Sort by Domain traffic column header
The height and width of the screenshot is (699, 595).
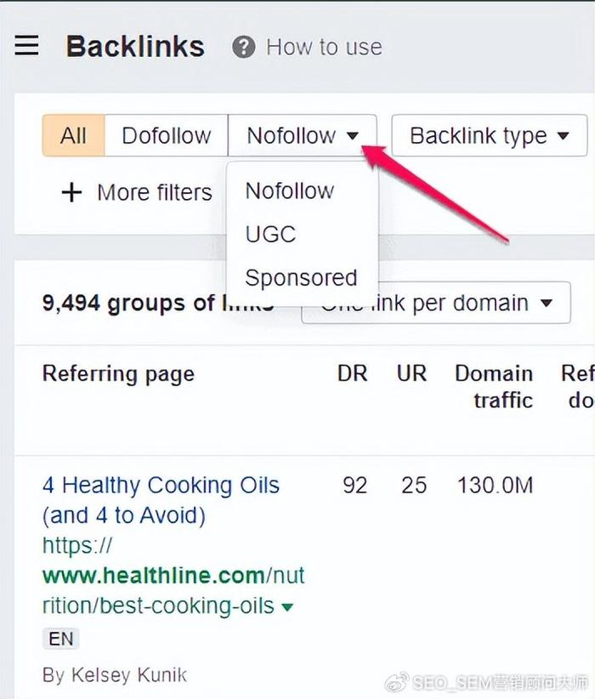pyautogui.click(x=494, y=387)
